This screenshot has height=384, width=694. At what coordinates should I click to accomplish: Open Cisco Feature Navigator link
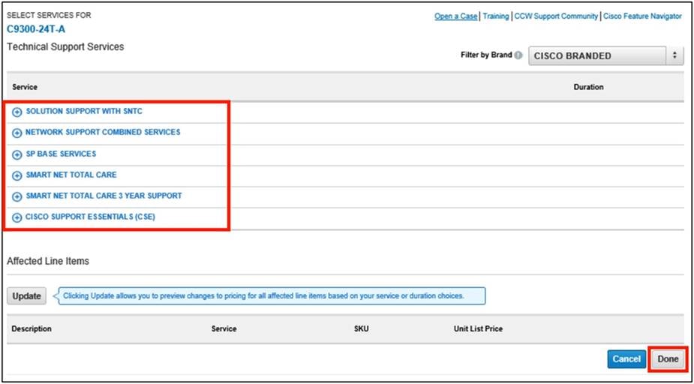tap(642, 16)
